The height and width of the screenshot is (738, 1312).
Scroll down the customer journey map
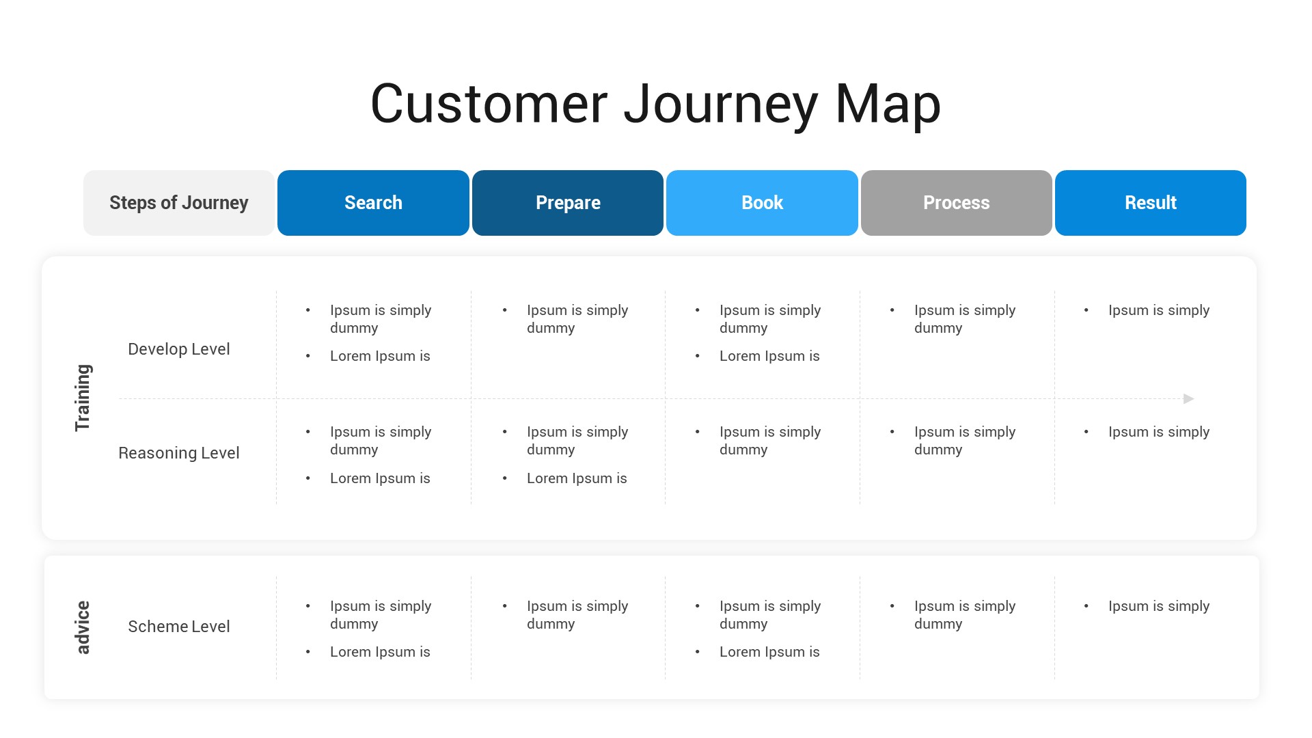coord(1188,398)
